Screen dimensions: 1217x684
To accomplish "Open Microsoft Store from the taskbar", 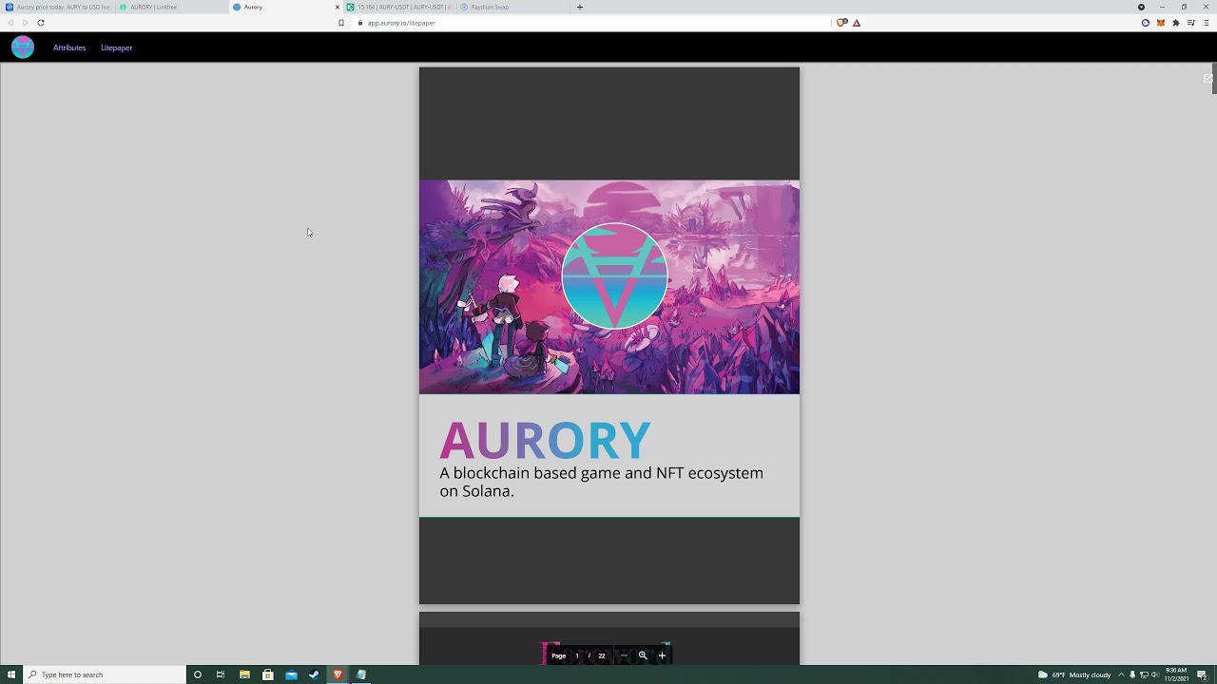I will (268, 674).
